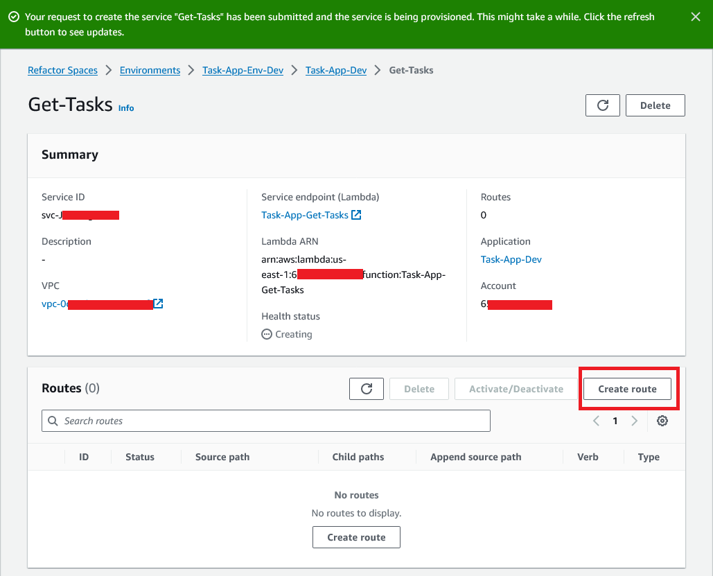Click the Account number value
This screenshot has height=576, width=713.
pos(516,304)
